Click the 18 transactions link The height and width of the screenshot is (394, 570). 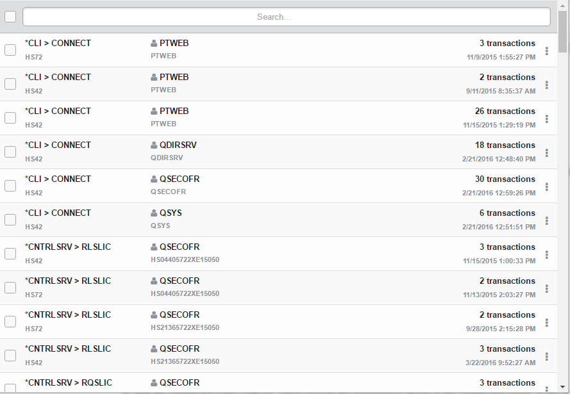[505, 145]
